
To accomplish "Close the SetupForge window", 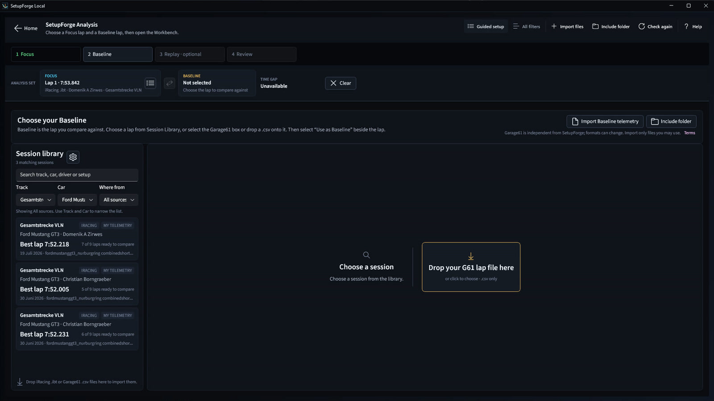I will pos(706,6).
